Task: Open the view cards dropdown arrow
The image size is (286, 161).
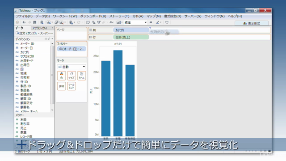Action: coord(122,22)
